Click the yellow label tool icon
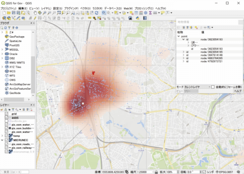Viewport: 244px width, 174px height. [89, 18]
